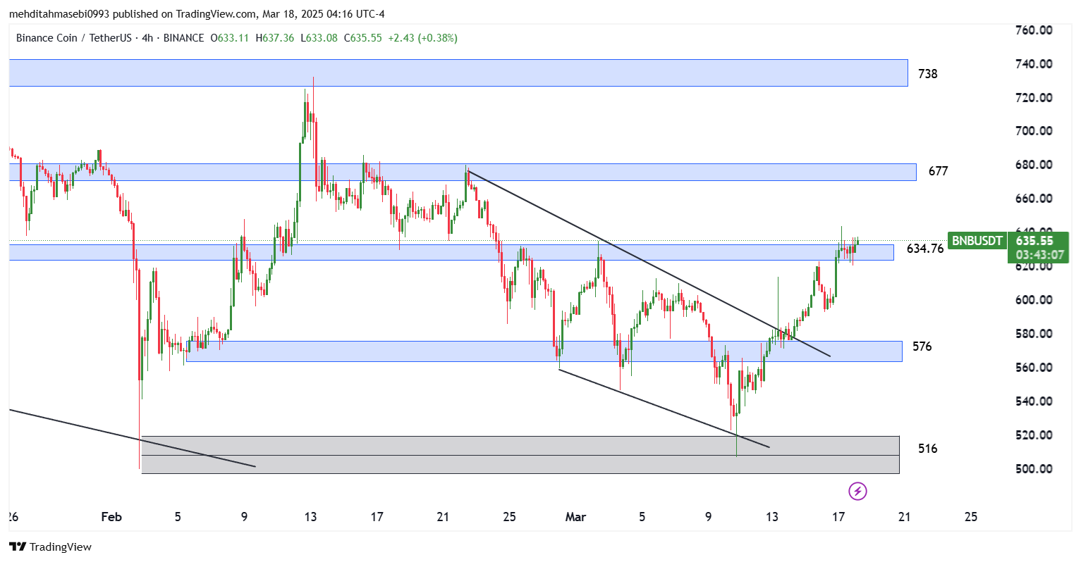This screenshot has width=1081, height=562.
Task: Click the TradingView logo at bottom left
Action: 50,547
